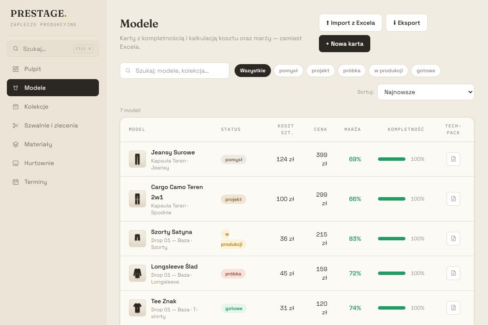
Task: Click the pomysł status badge
Action: (234, 160)
